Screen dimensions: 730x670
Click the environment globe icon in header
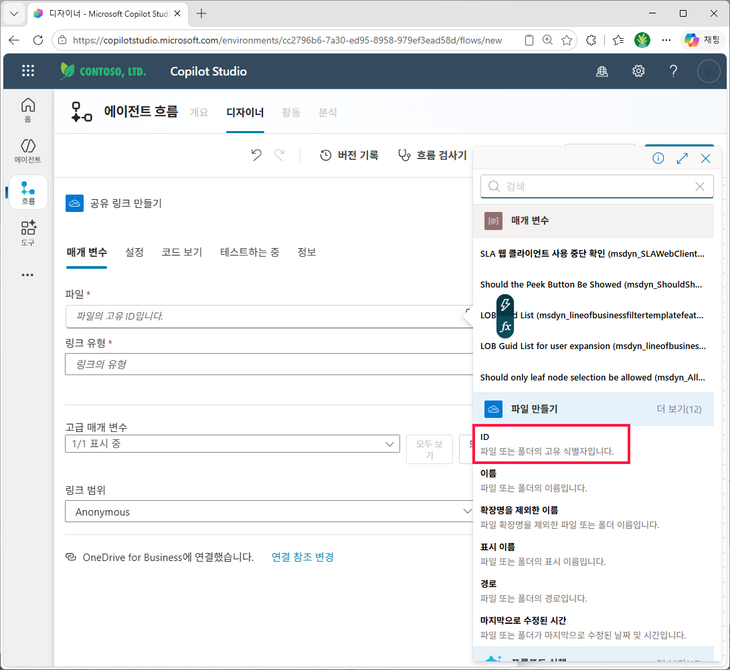pyautogui.click(x=602, y=71)
